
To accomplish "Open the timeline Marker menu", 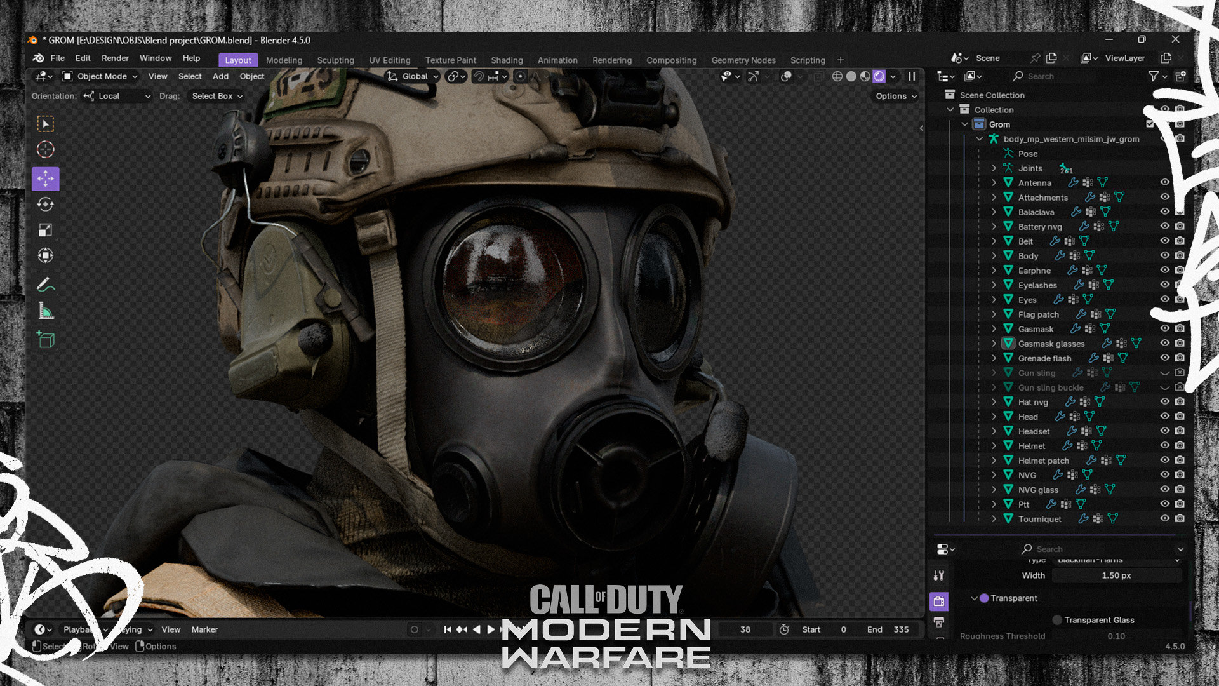I will [204, 629].
